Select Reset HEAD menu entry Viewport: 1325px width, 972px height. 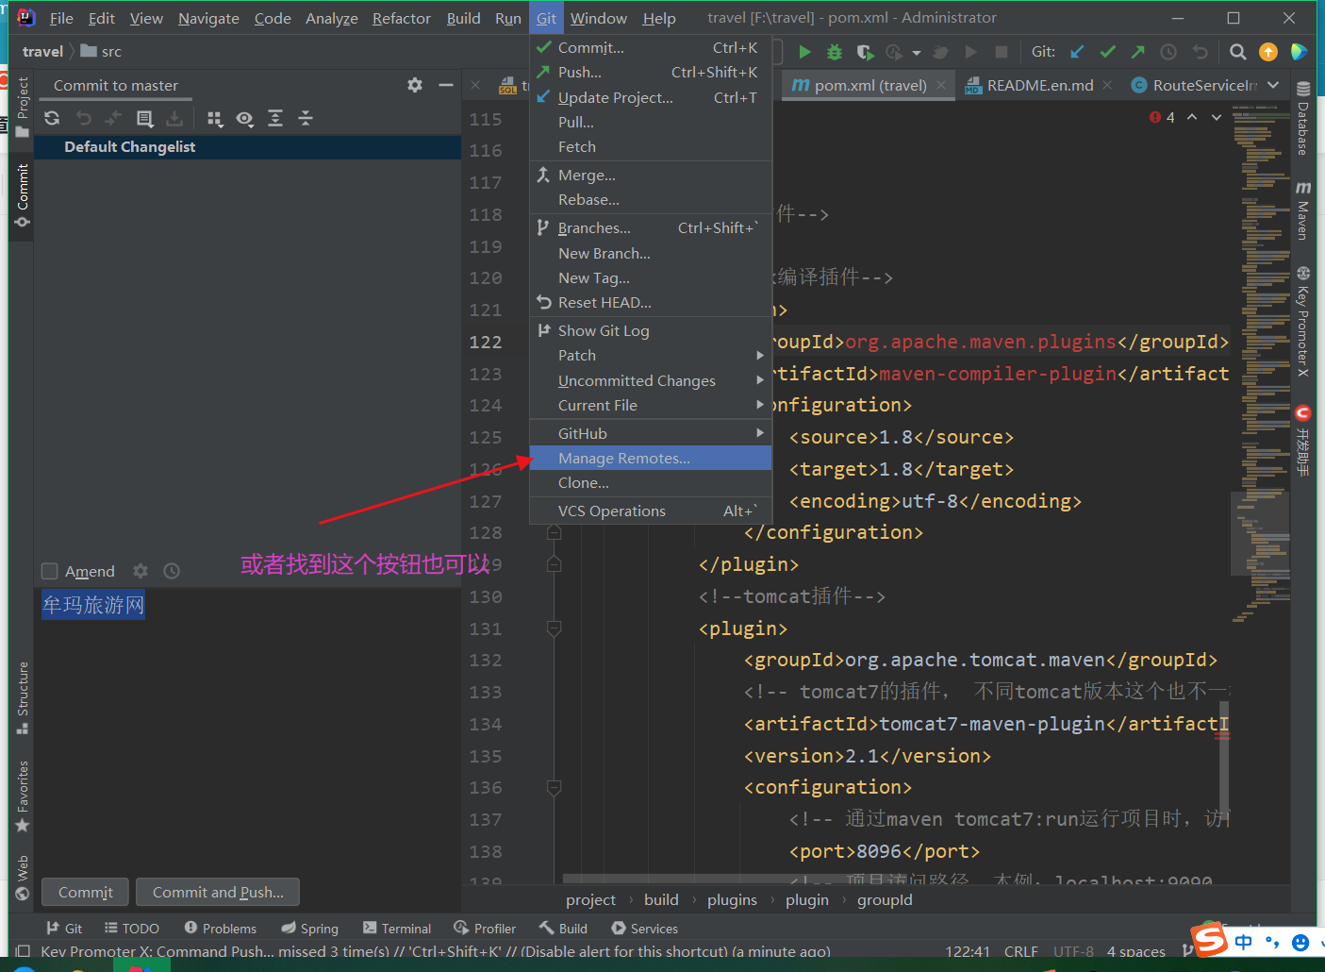click(x=651, y=302)
